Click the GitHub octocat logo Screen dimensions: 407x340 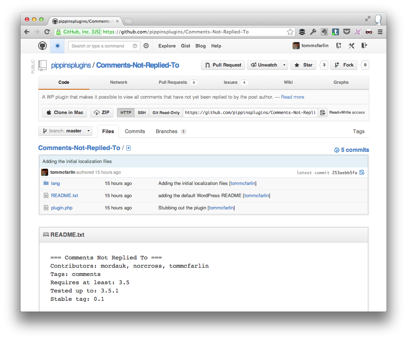tap(42, 46)
